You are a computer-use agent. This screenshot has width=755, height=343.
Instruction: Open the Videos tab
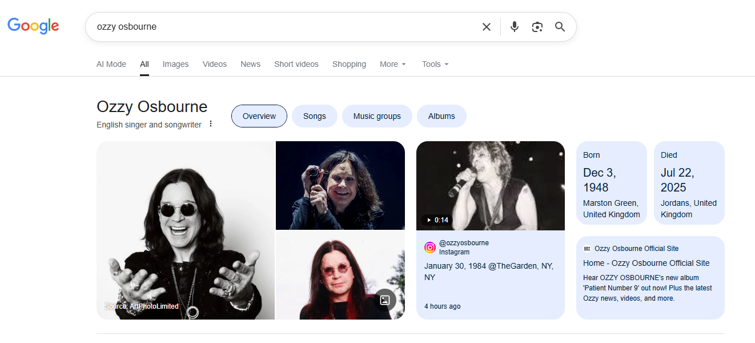[x=215, y=64]
